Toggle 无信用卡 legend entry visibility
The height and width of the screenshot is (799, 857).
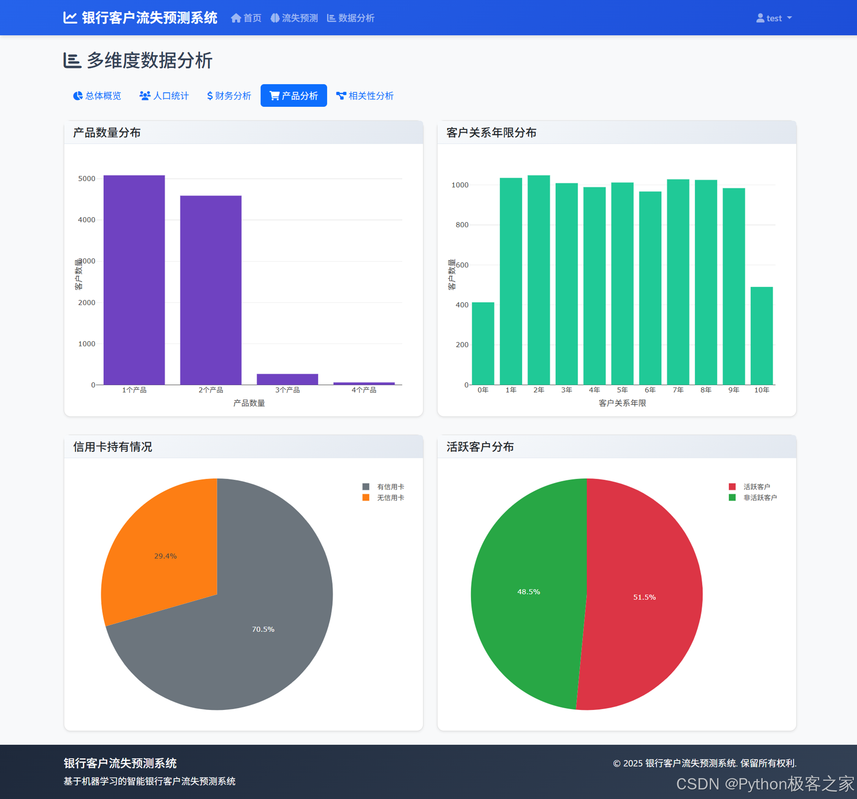click(390, 498)
